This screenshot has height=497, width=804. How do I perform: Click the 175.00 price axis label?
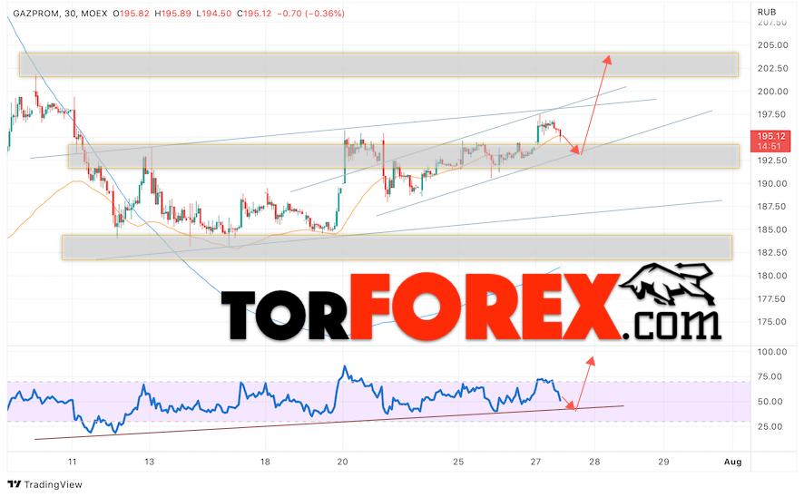(x=772, y=322)
